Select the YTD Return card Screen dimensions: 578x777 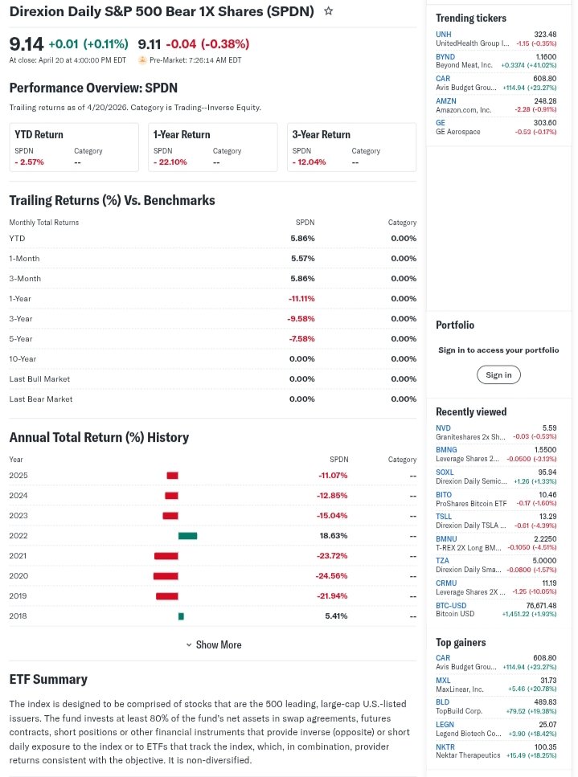click(x=73, y=147)
